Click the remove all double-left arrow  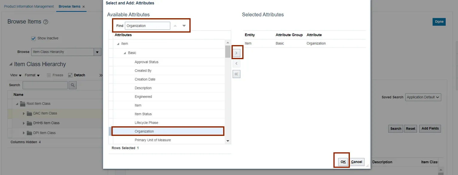pos(236,74)
